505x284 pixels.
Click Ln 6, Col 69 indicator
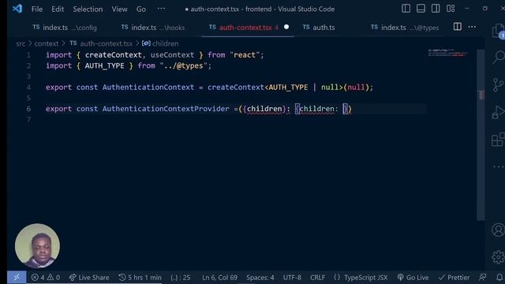tap(219, 278)
